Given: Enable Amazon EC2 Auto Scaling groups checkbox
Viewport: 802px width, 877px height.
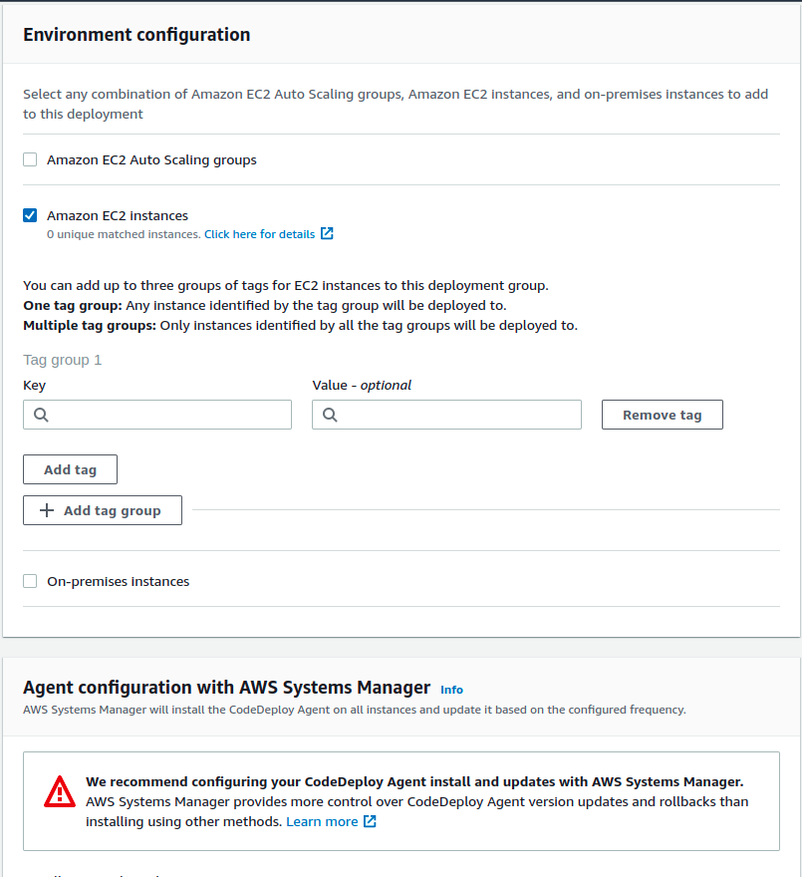Looking at the screenshot, I should 30,159.
